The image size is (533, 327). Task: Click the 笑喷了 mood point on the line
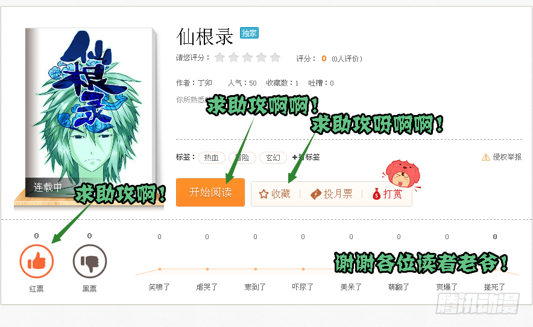(x=160, y=269)
